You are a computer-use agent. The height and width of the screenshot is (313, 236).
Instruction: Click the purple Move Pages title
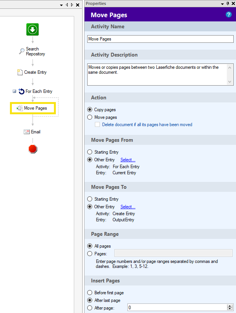click(109, 15)
